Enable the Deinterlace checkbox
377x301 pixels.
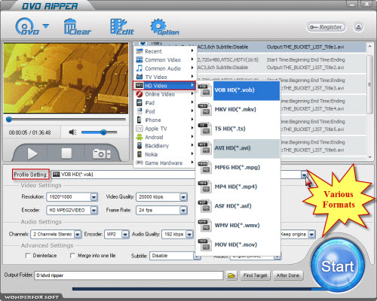tap(28, 256)
